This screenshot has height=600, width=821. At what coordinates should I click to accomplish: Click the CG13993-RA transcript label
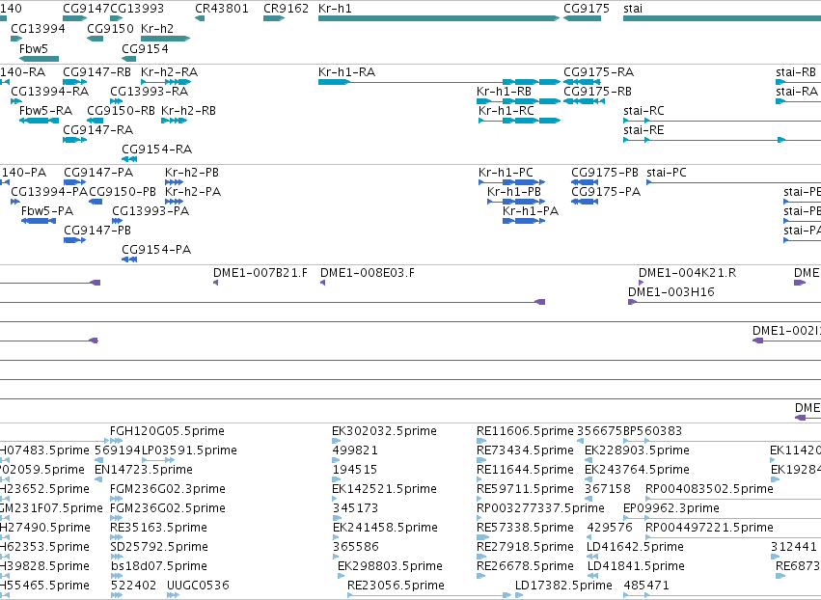(149, 91)
